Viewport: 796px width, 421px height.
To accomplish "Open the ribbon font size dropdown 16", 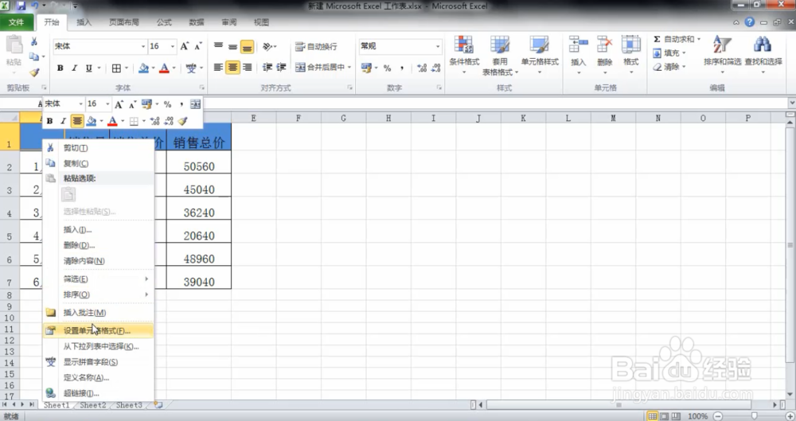I will pyautogui.click(x=173, y=46).
